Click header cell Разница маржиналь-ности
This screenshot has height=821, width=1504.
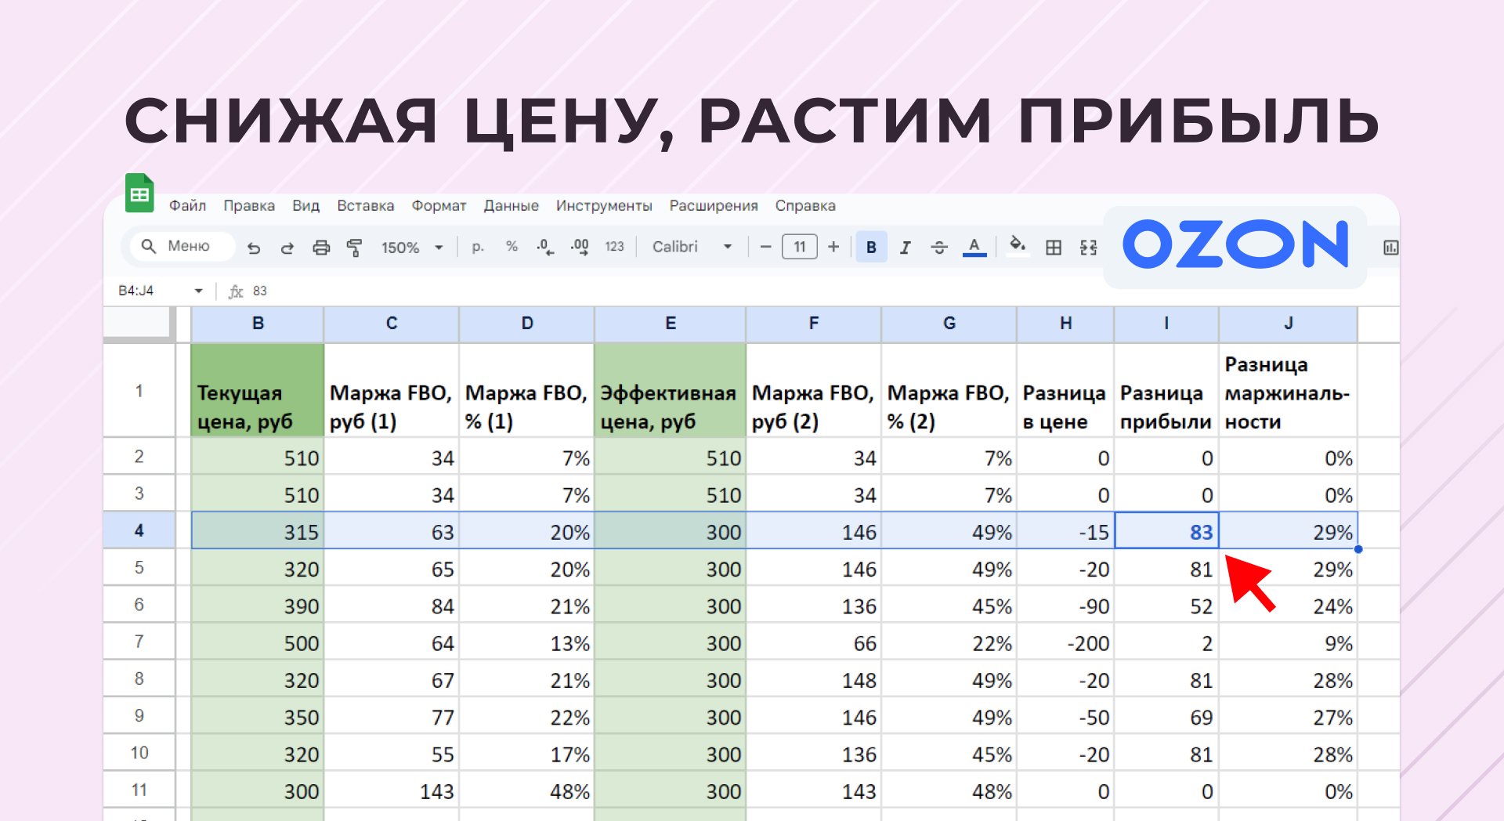[x=1289, y=390]
